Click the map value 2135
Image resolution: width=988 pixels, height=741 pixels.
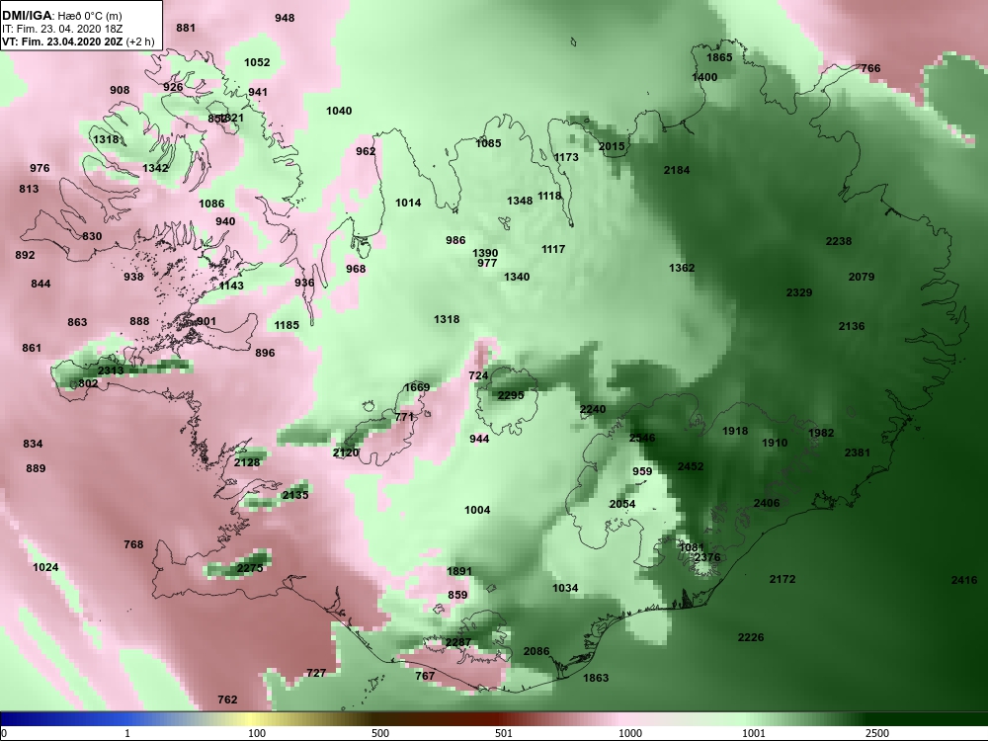point(294,495)
